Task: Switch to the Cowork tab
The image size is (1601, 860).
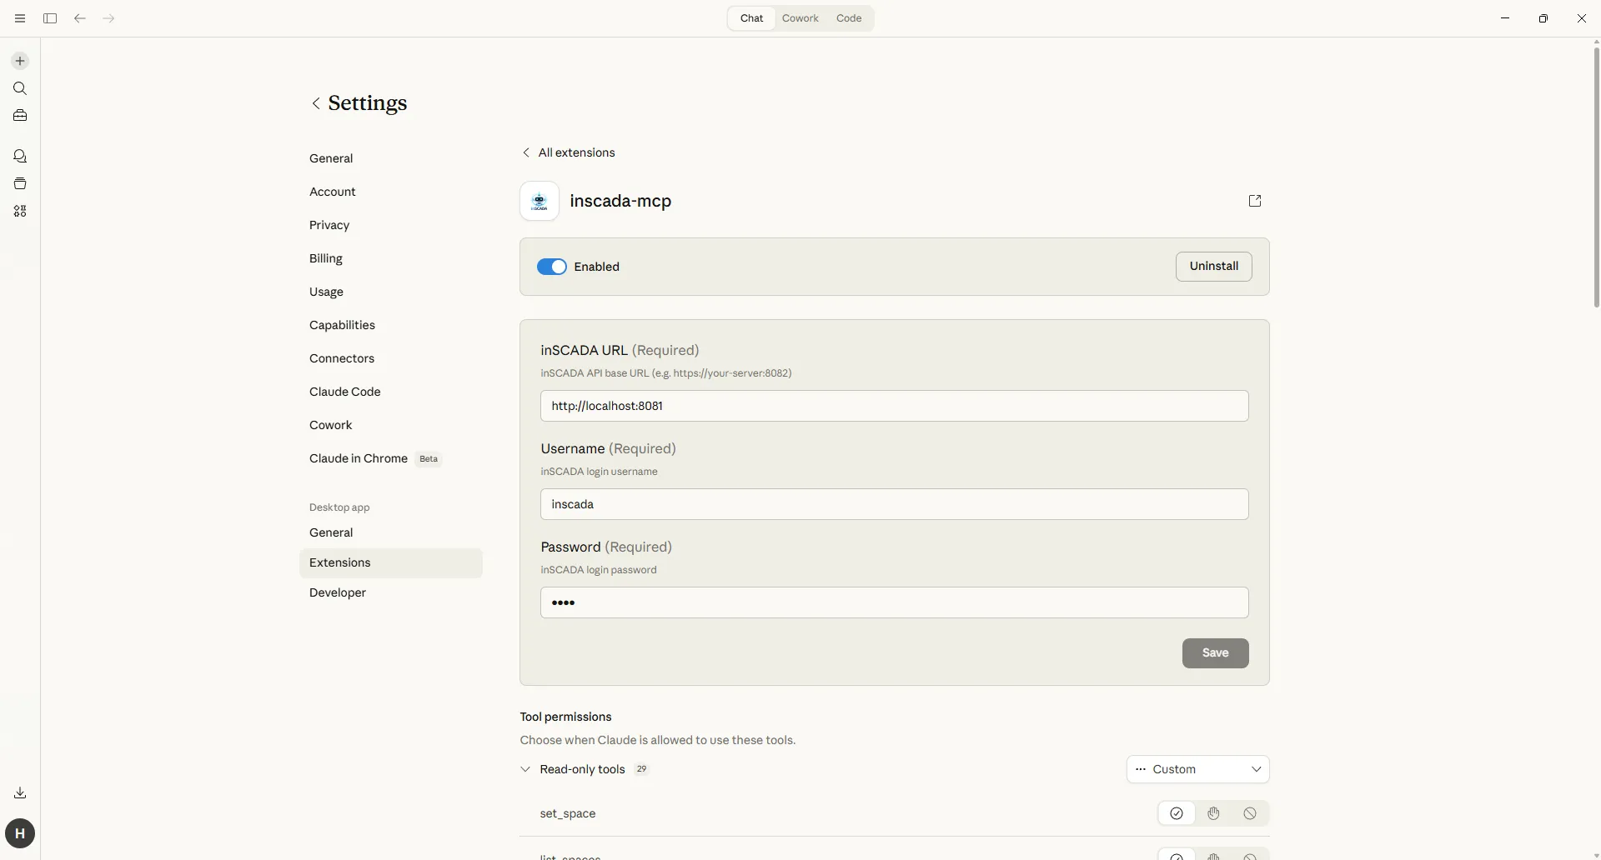Action: tap(800, 17)
